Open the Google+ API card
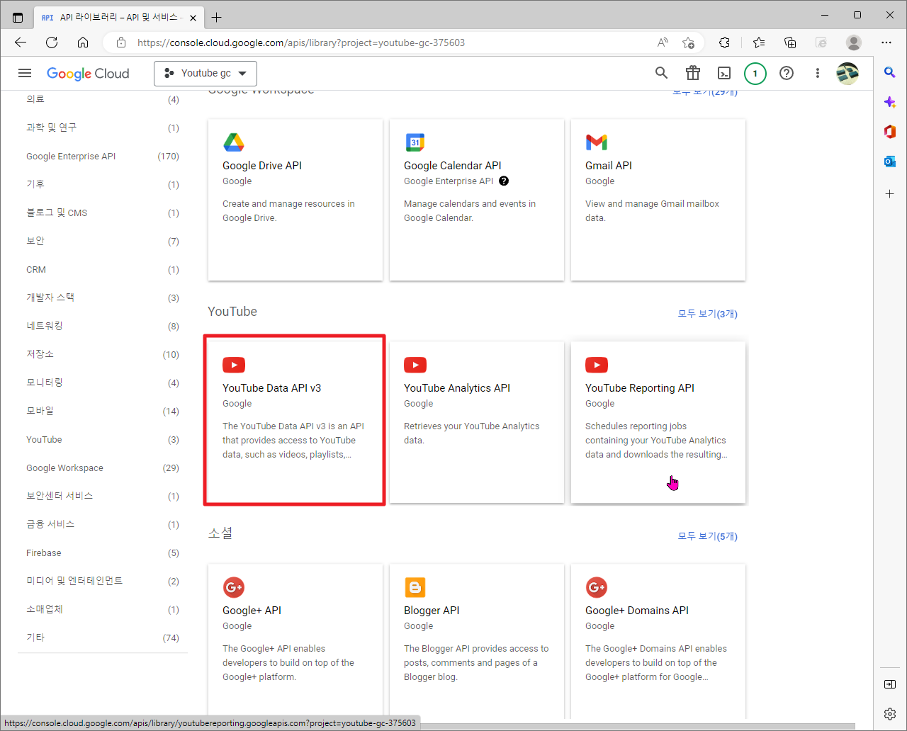Viewport: 907px width, 731px height. [x=295, y=640]
